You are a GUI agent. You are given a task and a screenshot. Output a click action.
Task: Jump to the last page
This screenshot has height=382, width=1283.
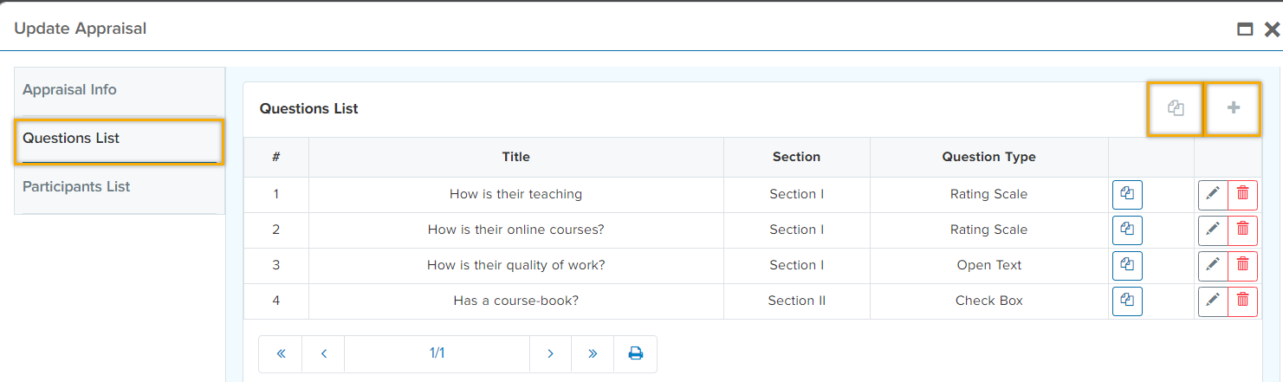pyautogui.click(x=593, y=353)
